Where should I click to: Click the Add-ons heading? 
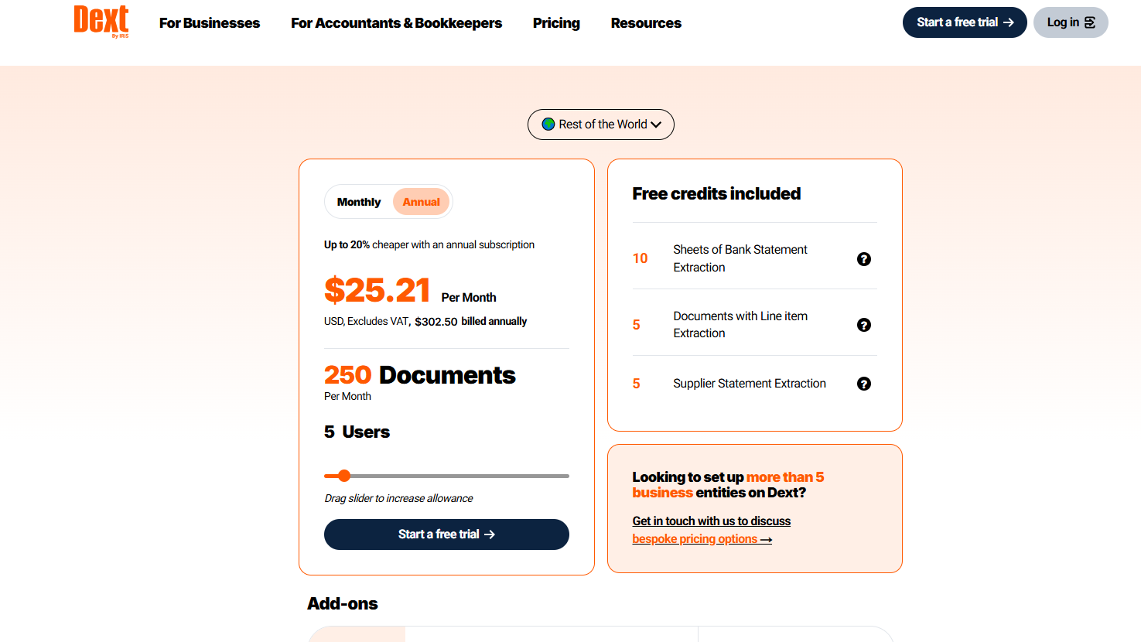tap(343, 603)
